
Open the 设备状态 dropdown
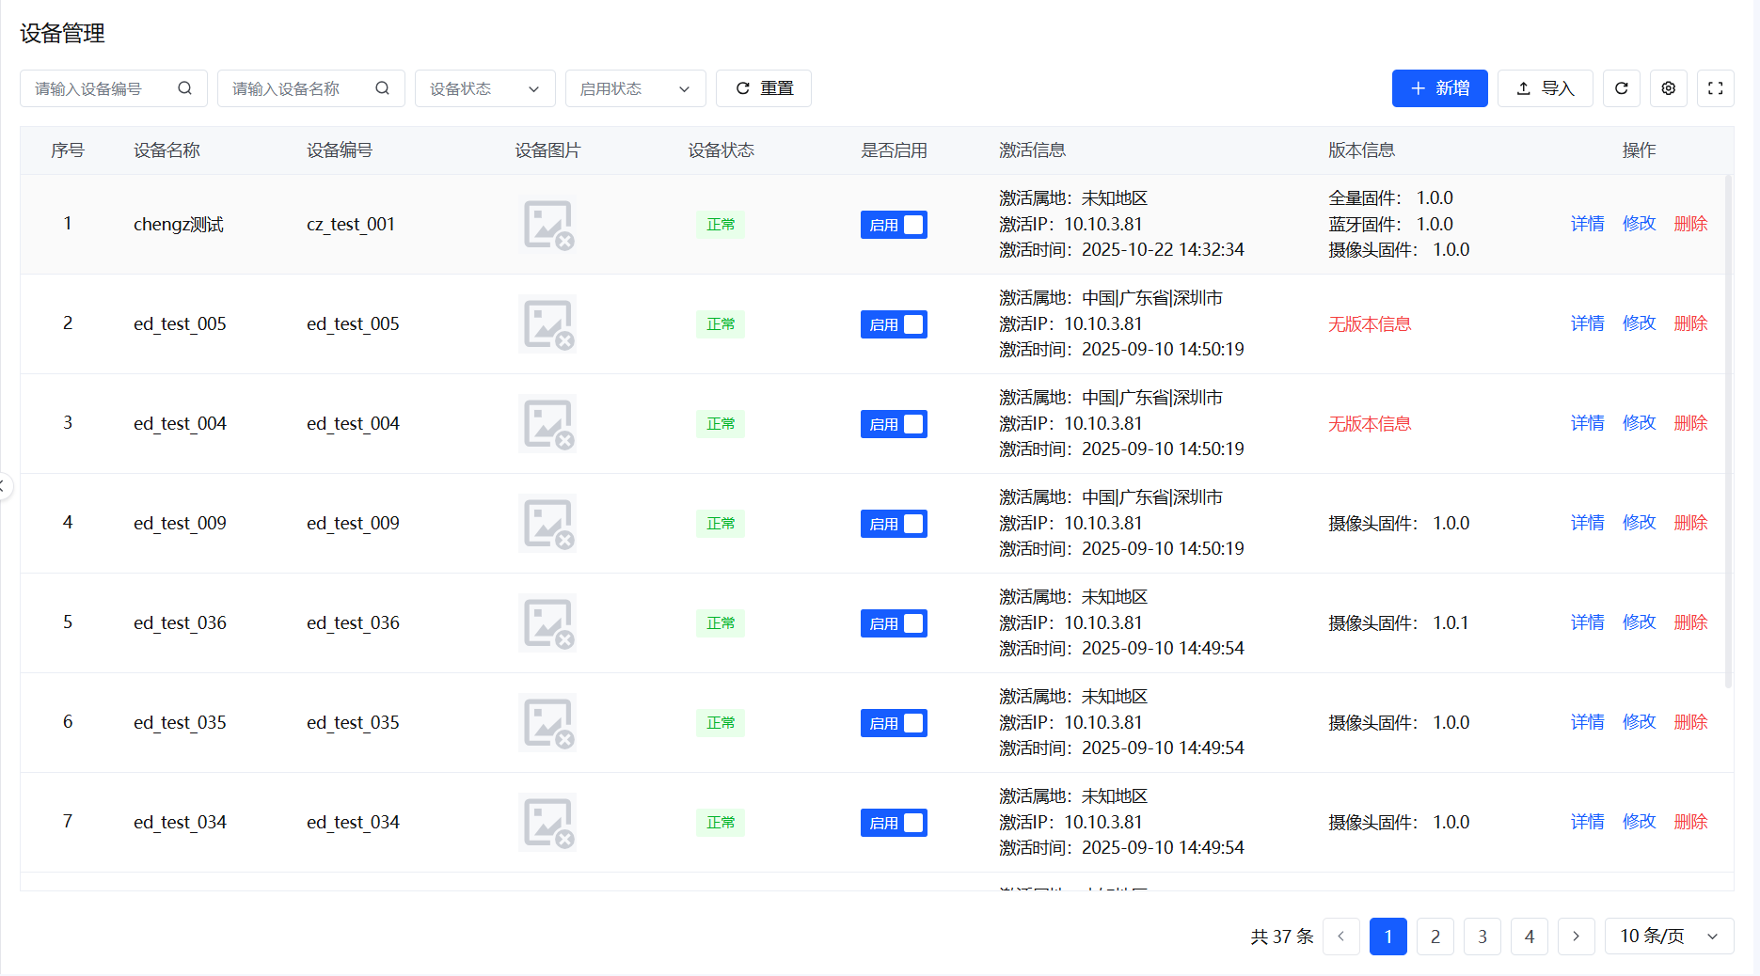click(x=484, y=87)
